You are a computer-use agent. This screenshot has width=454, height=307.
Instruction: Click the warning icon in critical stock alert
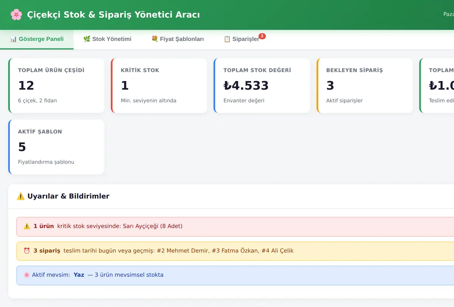27,226
